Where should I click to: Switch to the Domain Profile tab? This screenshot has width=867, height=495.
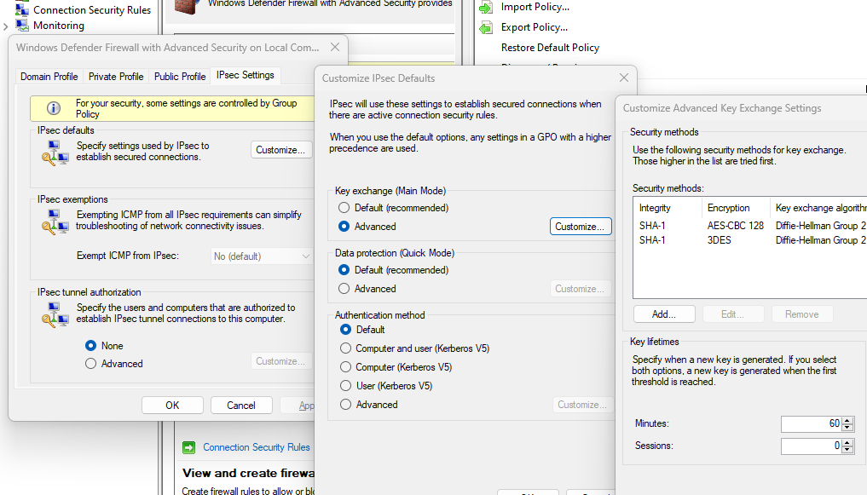49,76
